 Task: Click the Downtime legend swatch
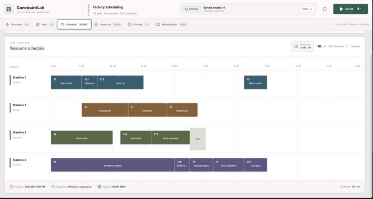[x=330, y=46]
